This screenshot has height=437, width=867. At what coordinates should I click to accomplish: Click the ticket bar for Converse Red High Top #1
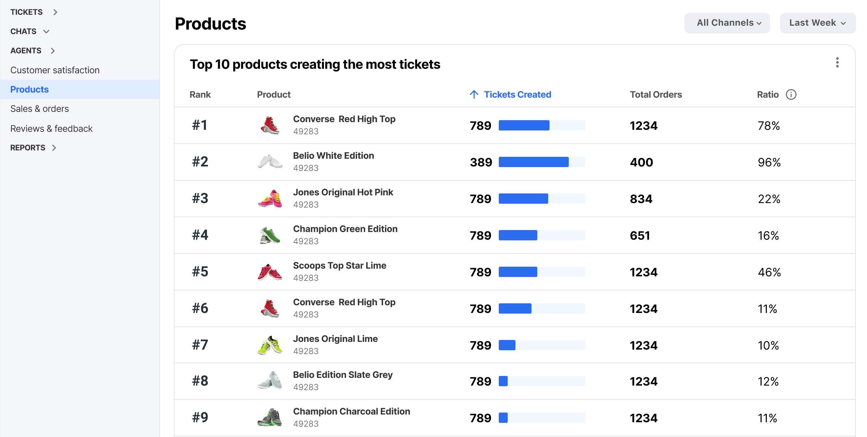point(542,126)
